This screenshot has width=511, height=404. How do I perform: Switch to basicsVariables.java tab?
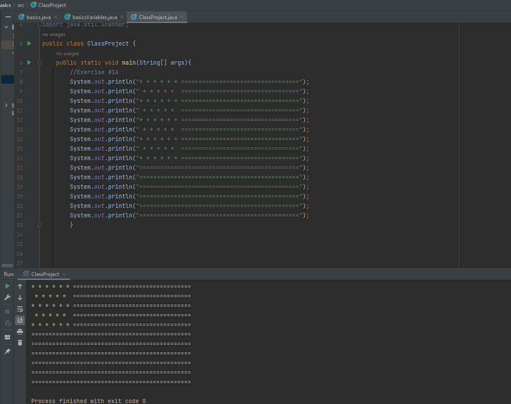point(95,17)
